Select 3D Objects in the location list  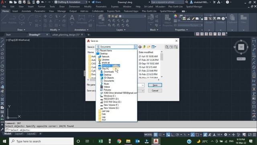[x=108, y=78]
